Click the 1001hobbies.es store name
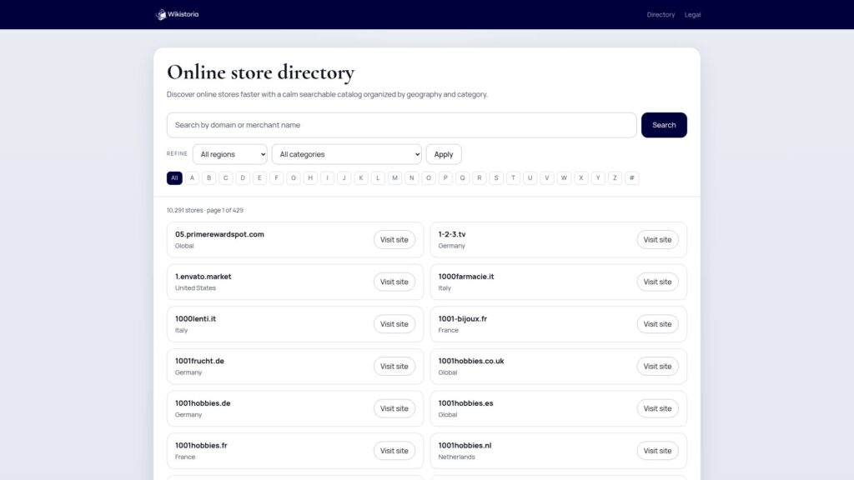The height and width of the screenshot is (480, 854). point(465,403)
